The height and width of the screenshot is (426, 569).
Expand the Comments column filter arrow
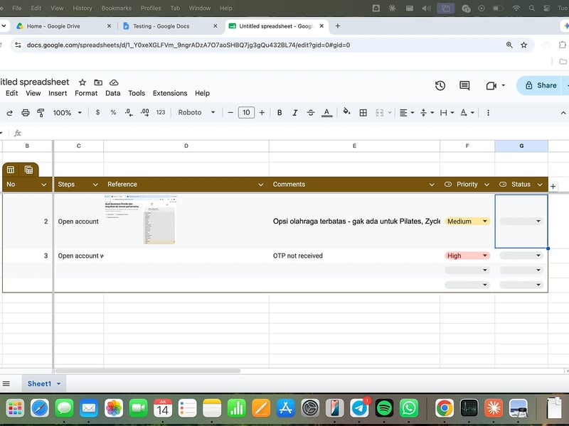point(432,185)
